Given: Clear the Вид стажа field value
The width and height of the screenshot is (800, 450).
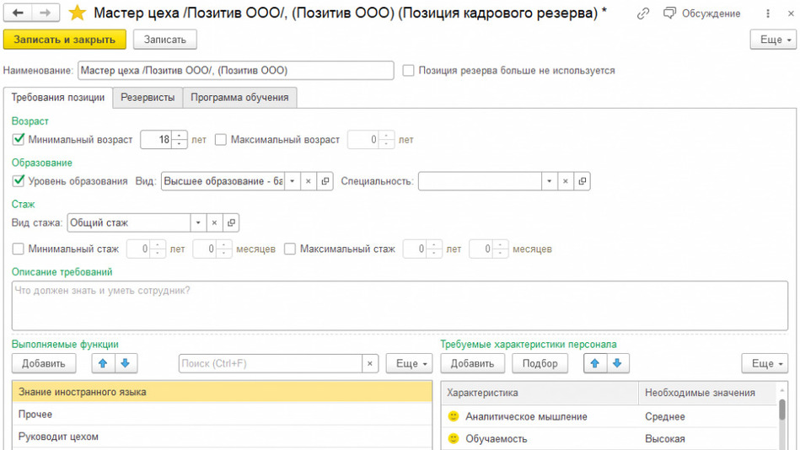Looking at the screenshot, I should [x=214, y=222].
